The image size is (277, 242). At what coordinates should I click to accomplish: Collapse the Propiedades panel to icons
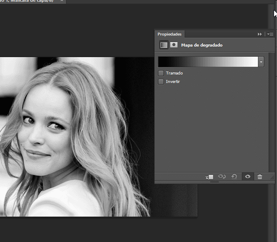(x=260, y=34)
